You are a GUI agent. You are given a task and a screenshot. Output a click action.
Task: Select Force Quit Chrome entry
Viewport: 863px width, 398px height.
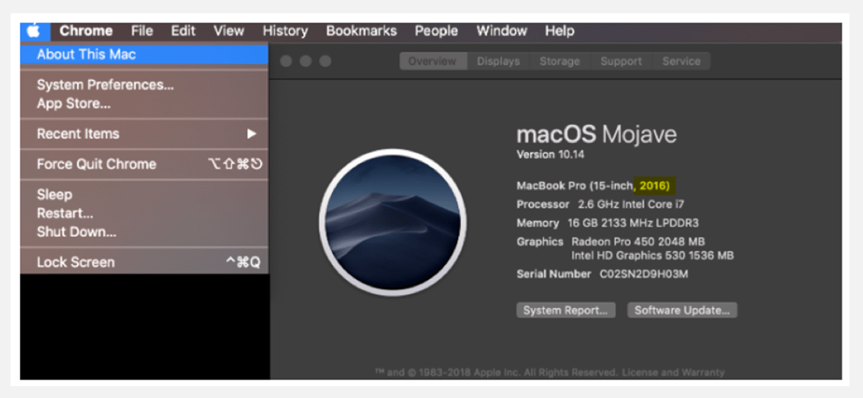point(144,164)
